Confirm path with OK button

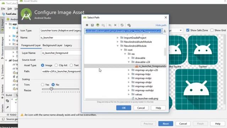point(124,108)
